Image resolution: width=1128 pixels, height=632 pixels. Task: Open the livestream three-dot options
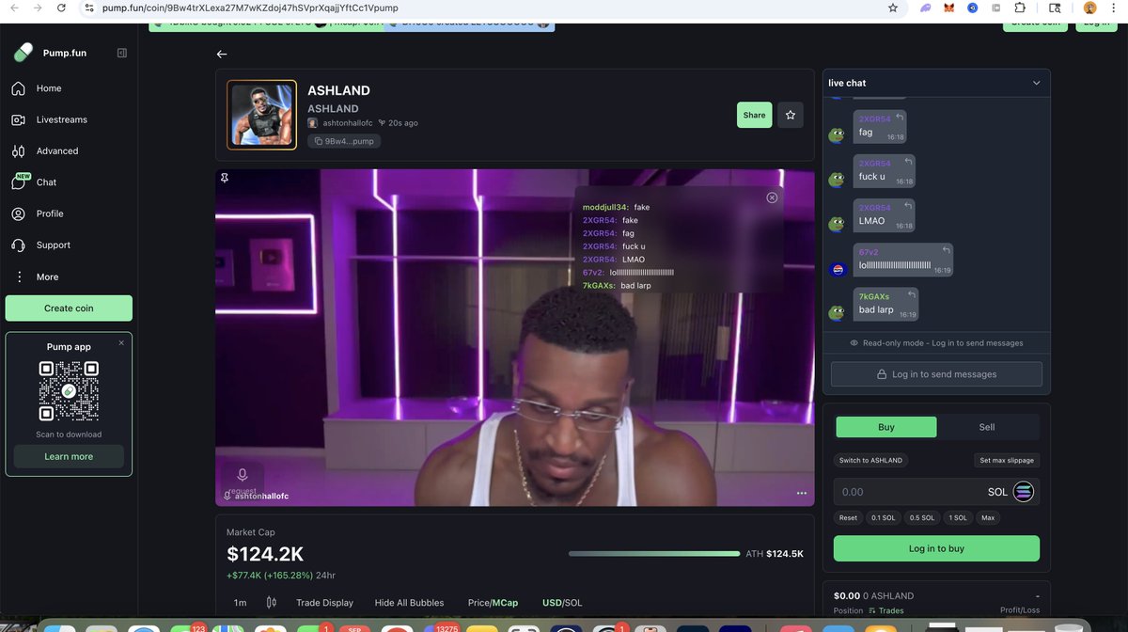802,493
